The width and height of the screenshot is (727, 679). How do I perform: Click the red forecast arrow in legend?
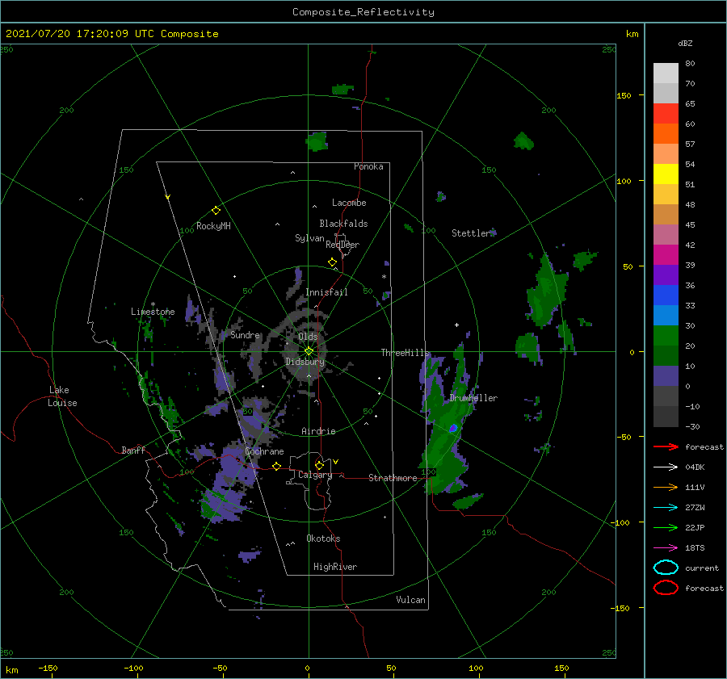[x=666, y=446]
